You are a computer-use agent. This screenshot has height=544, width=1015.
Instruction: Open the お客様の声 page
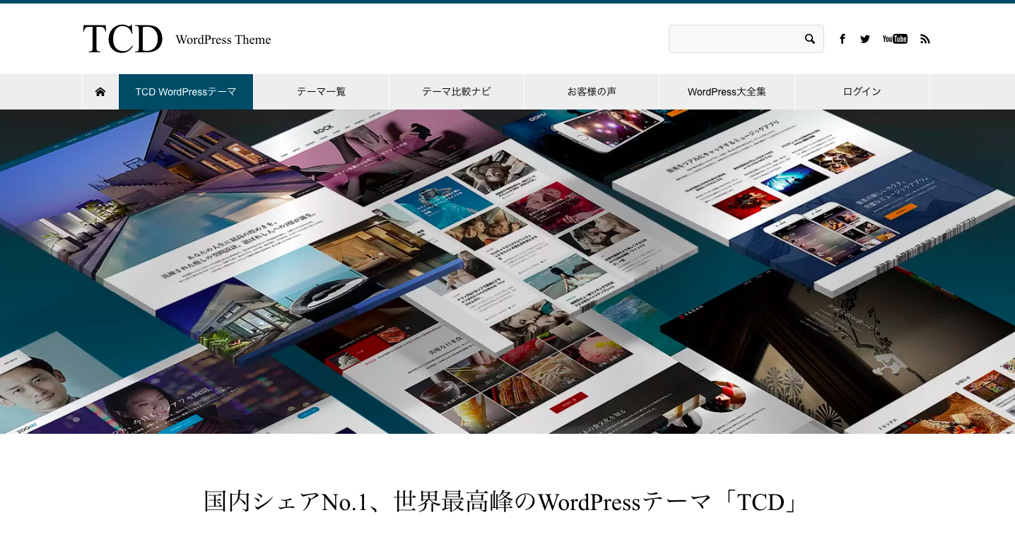click(592, 92)
